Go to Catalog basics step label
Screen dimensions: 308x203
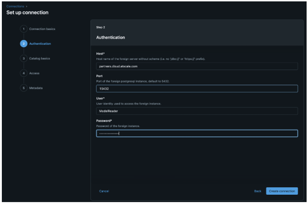pyautogui.click(x=40, y=58)
